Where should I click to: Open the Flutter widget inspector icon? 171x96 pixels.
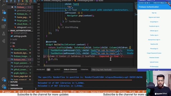(x=35, y=1)
